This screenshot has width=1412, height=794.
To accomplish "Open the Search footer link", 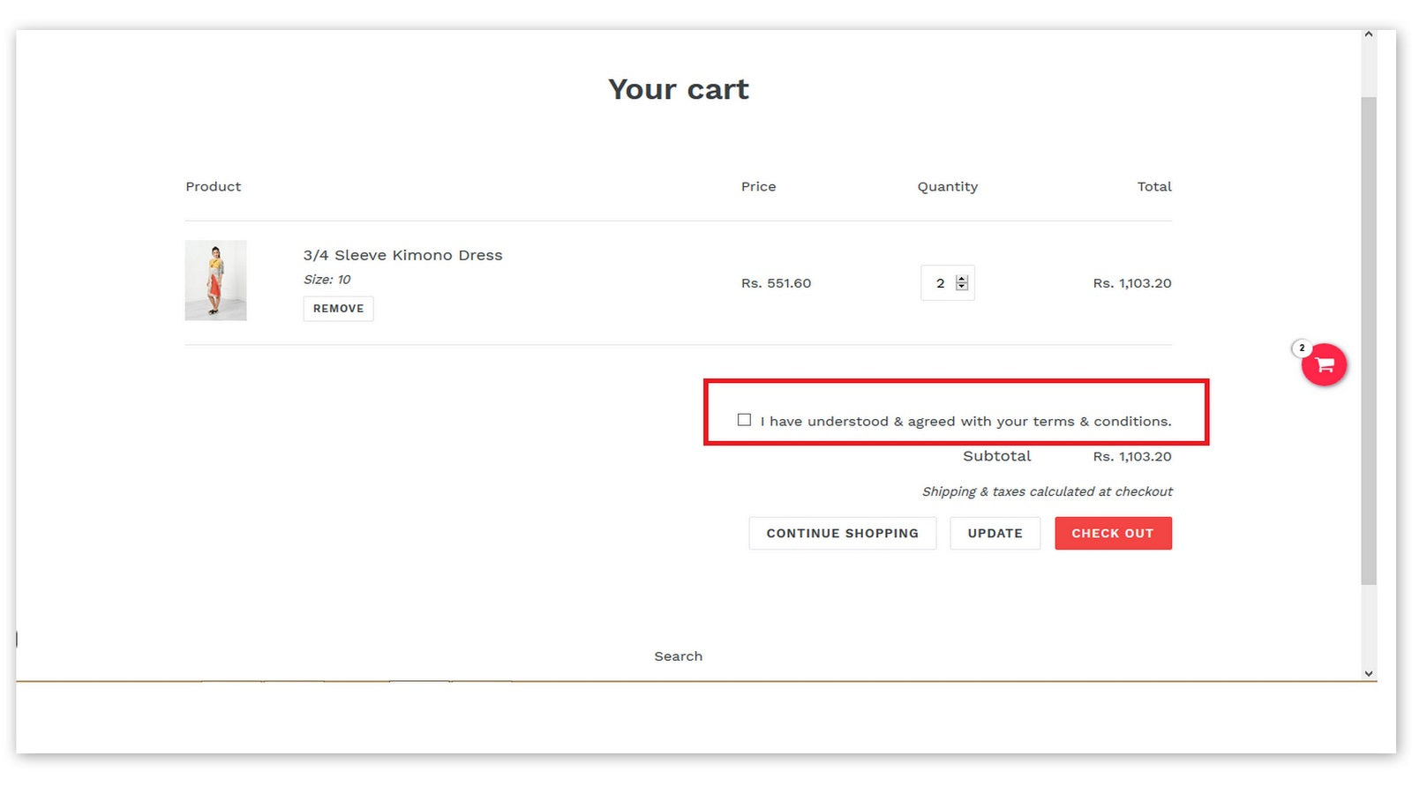I will coord(678,656).
